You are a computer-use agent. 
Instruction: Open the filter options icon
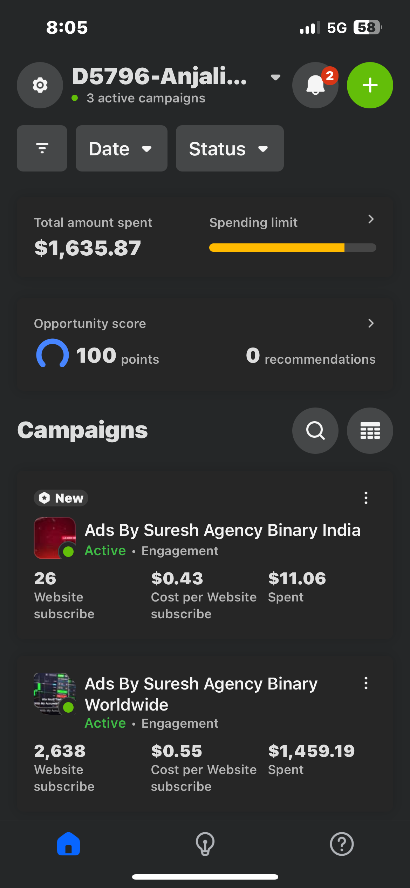tap(42, 148)
